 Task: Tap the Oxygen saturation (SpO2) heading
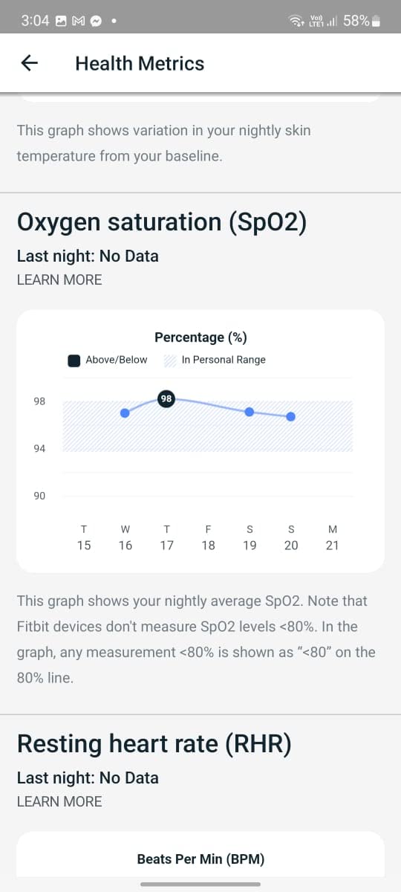(162, 222)
